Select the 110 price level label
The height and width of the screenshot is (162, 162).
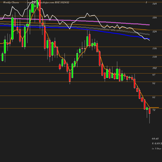coord(155,57)
